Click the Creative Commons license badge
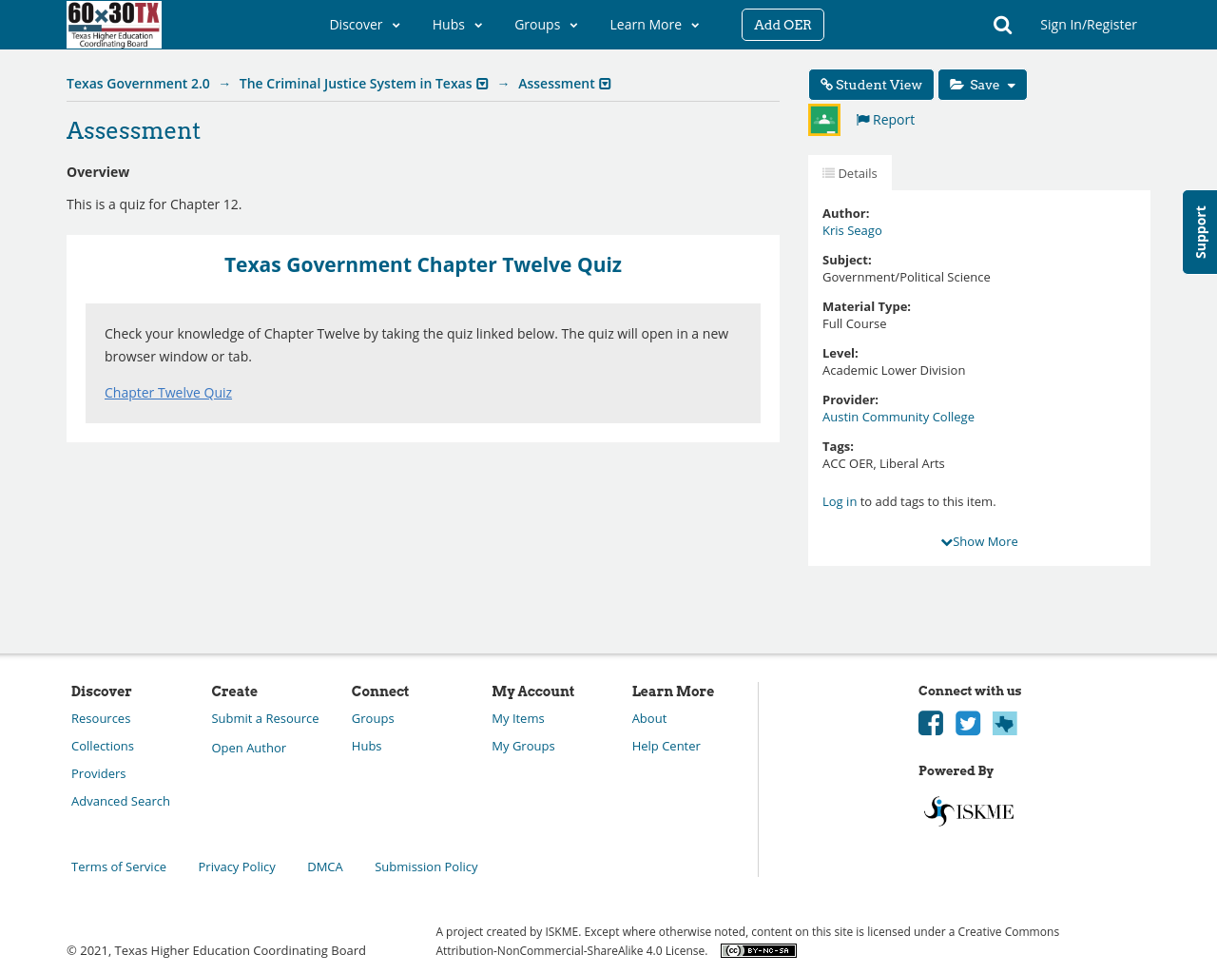1217x974 pixels. click(x=758, y=948)
